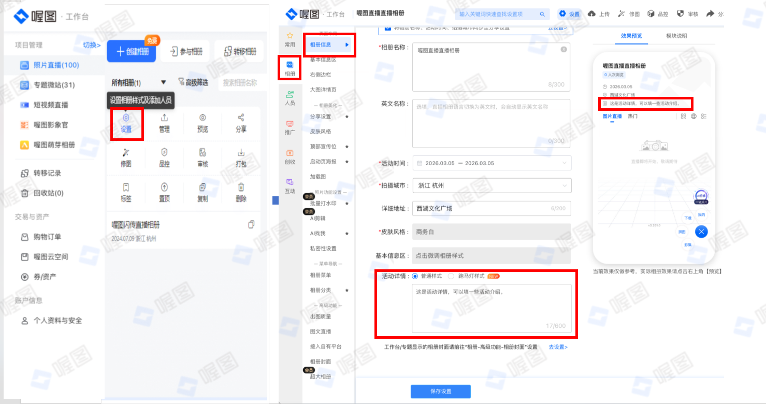Click the 创建相册 button

point(131,51)
